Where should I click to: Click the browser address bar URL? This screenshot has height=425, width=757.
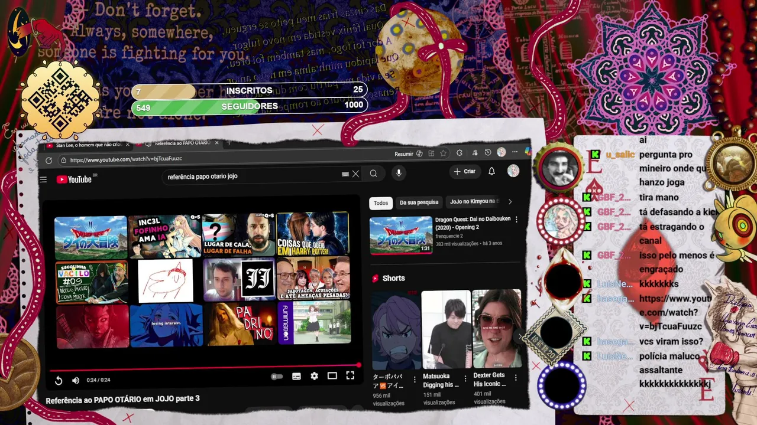point(126,159)
